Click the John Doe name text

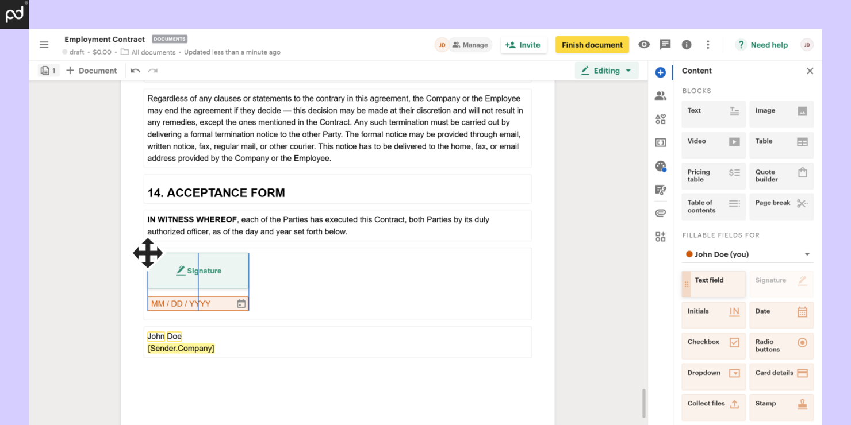pos(164,337)
